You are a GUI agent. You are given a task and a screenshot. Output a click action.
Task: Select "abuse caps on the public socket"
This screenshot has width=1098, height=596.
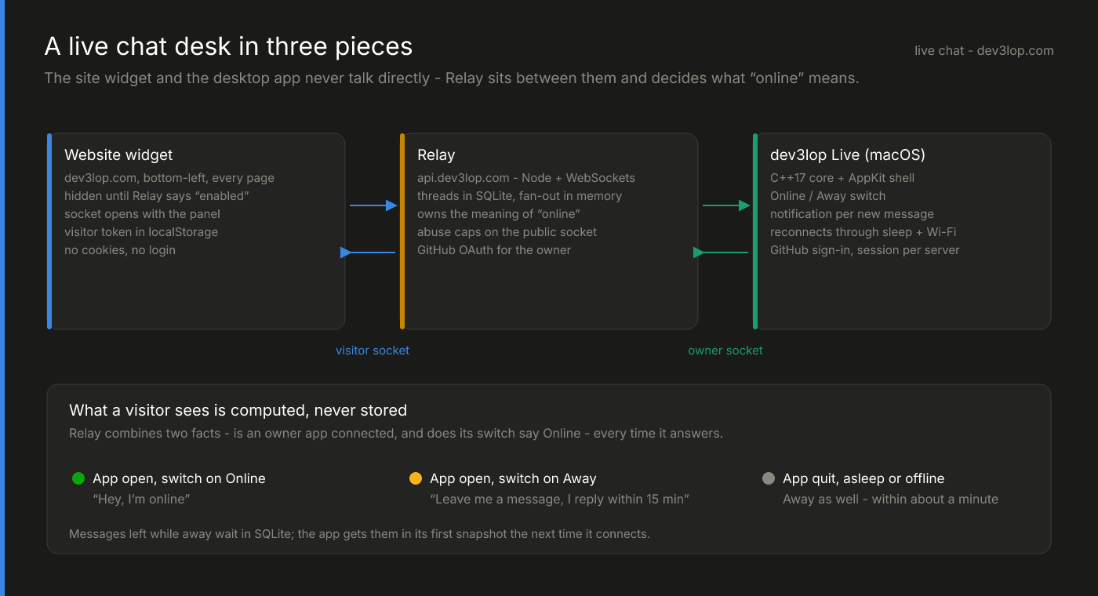507,232
